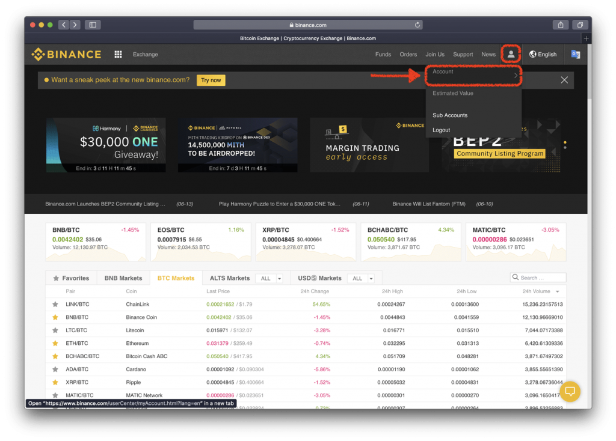The width and height of the screenshot is (616, 441).
Task: Toggle favorite star for LTC/BTC
Action: pos(55,330)
